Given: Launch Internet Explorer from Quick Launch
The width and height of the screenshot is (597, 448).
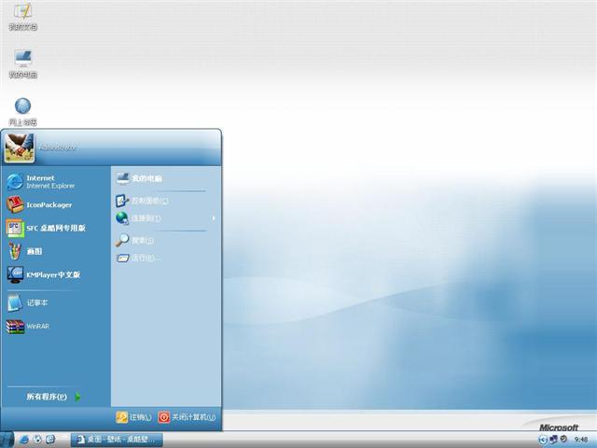Looking at the screenshot, I should coord(24,440).
